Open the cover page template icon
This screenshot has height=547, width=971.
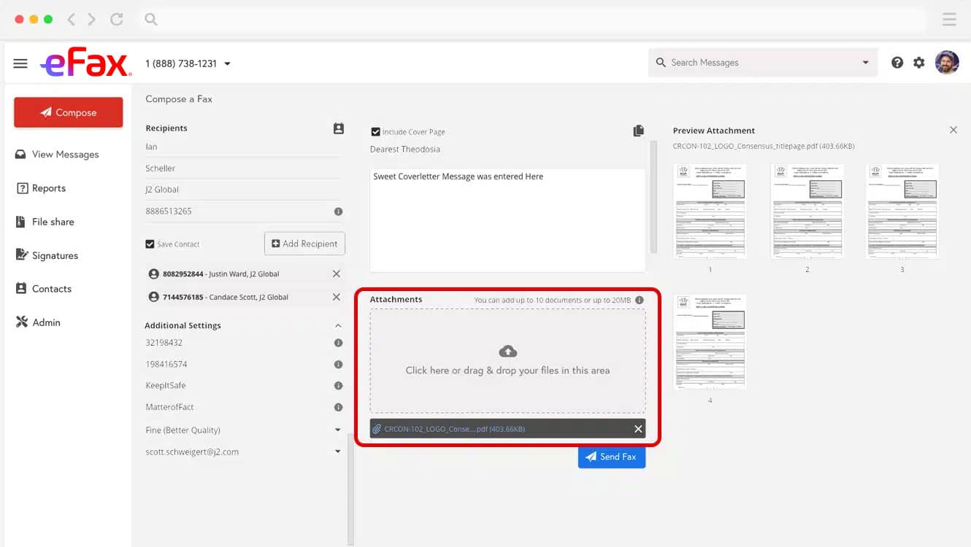pyautogui.click(x=638, y=130)
